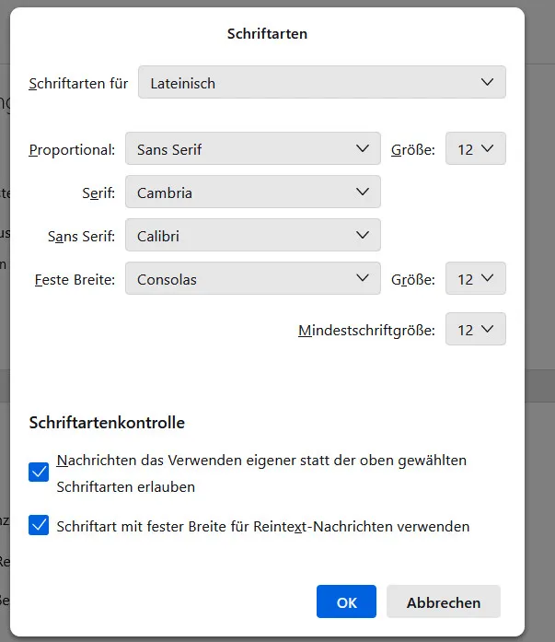
Task: Click the Schriftartenkontrolle heading
Action: 107,423
